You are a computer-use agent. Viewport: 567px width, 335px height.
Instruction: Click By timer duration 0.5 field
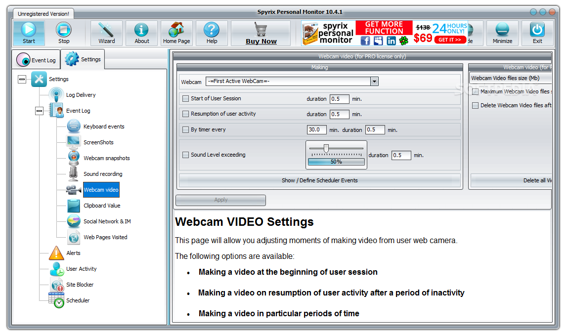pos(375,129)
